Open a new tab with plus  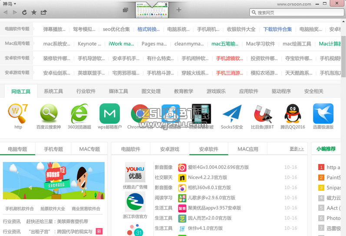coord(179,10)
